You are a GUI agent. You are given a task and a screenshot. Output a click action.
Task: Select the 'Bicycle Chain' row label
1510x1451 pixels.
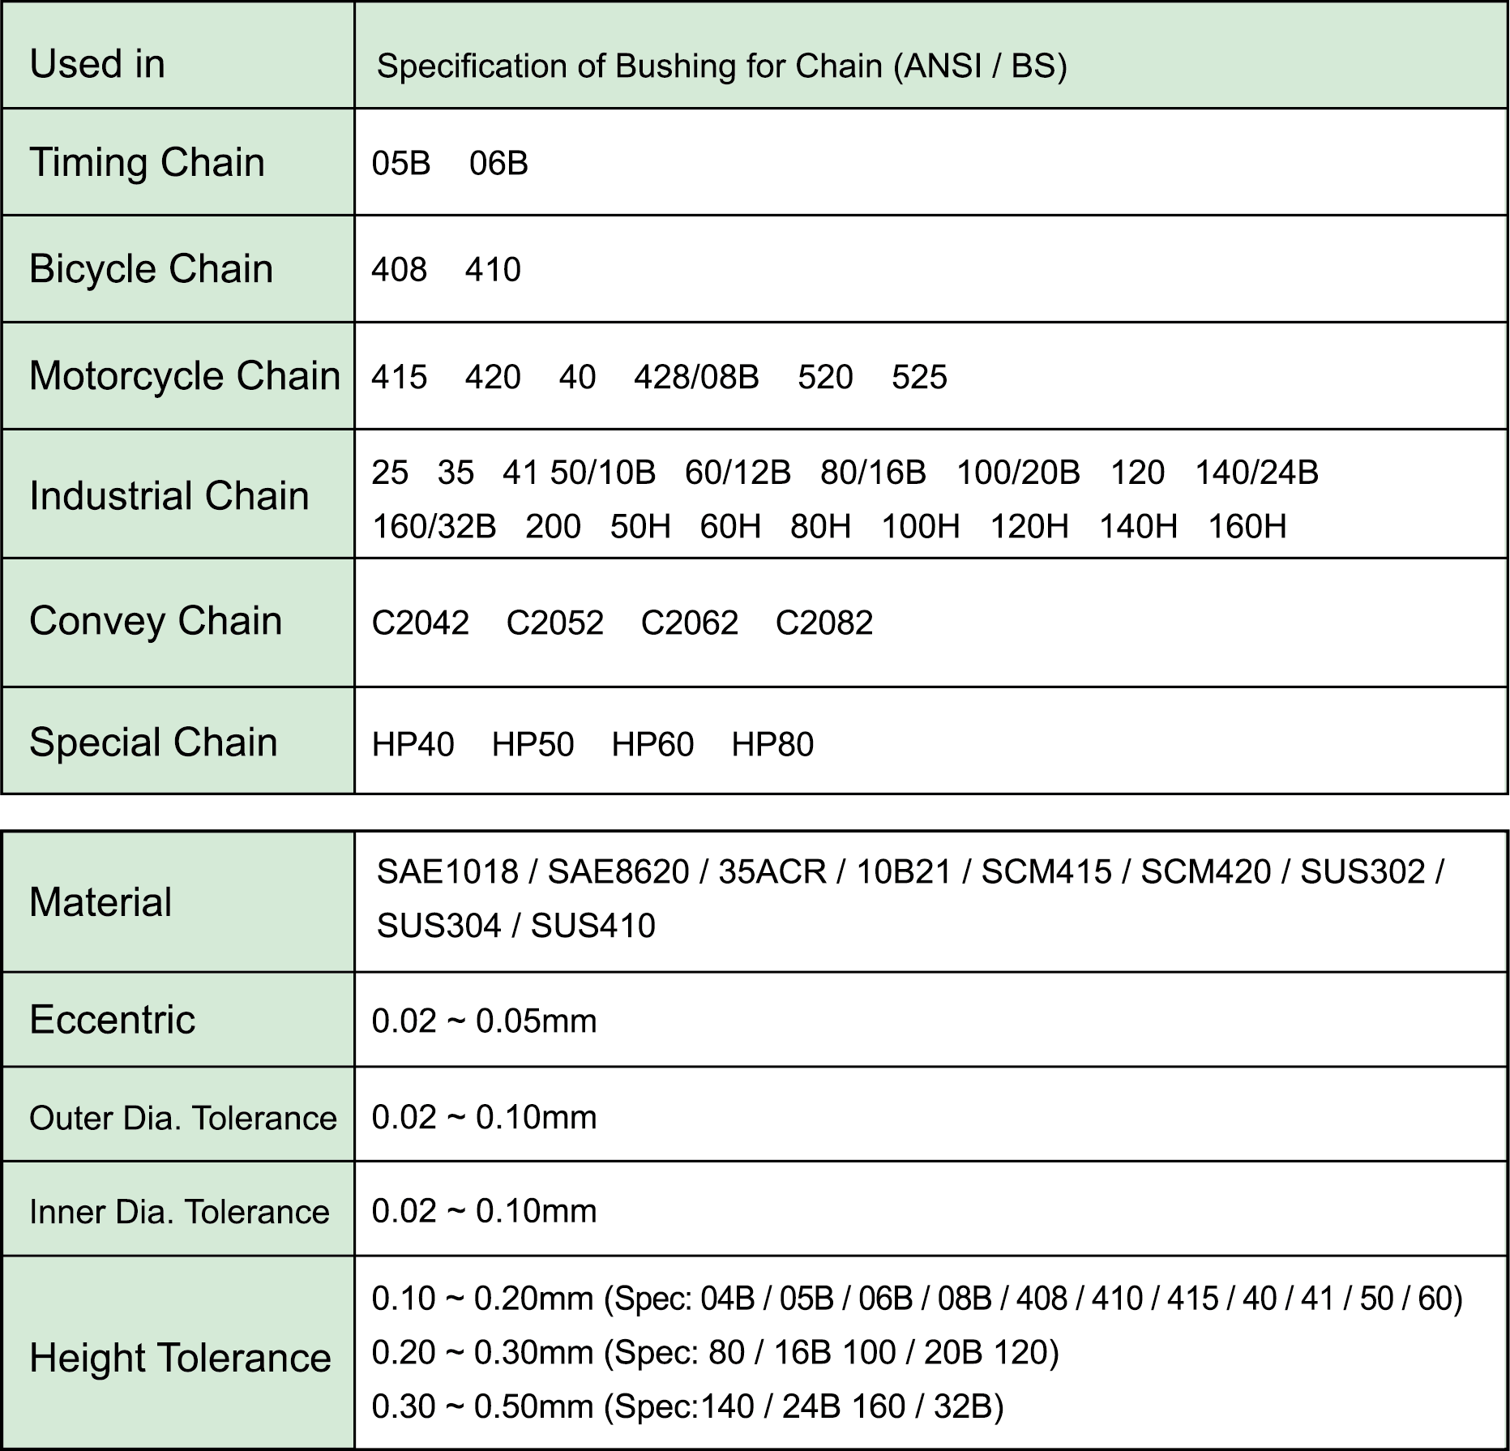[x=151, y=269]
